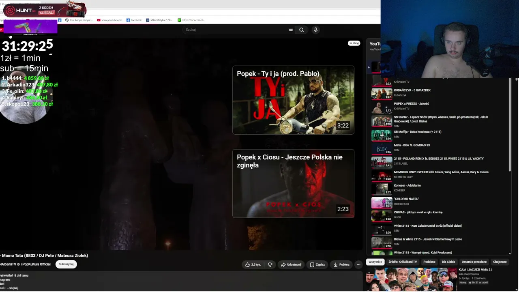Open end-screen video Jeszcze Polska nie zginęła
519x292 pixels.
point(293,183)
